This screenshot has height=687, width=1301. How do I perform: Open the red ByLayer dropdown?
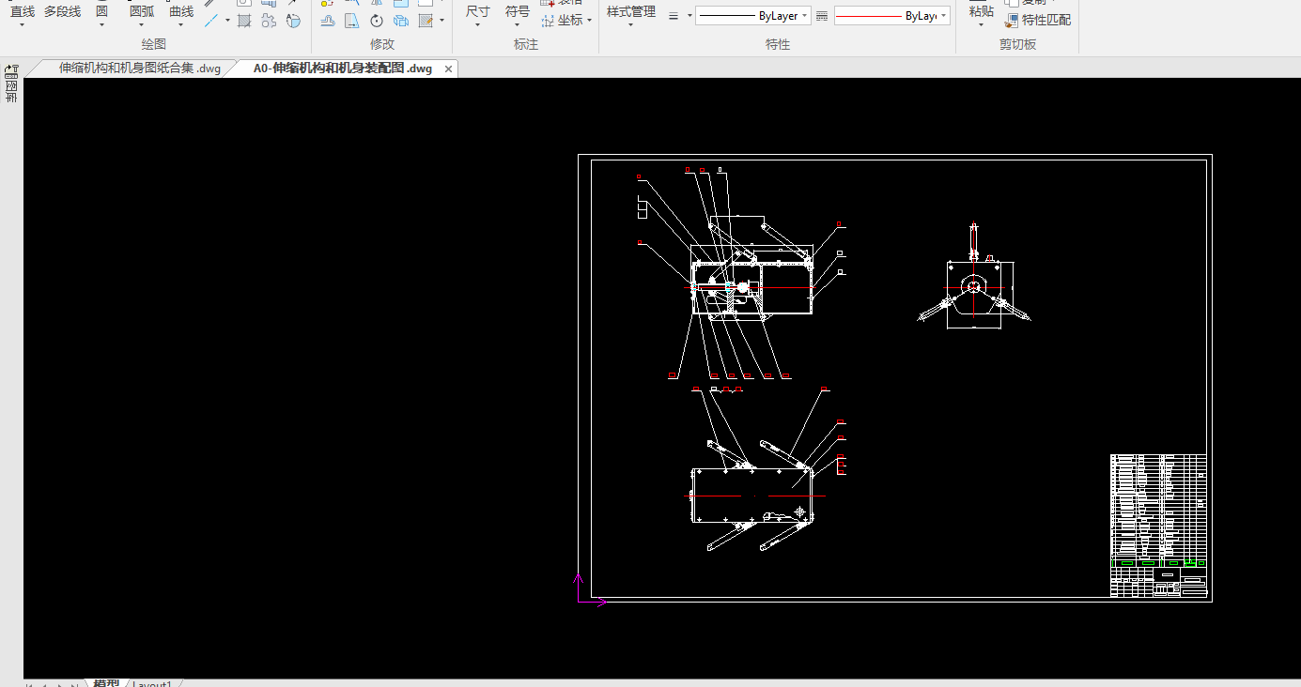pos(891,16)
